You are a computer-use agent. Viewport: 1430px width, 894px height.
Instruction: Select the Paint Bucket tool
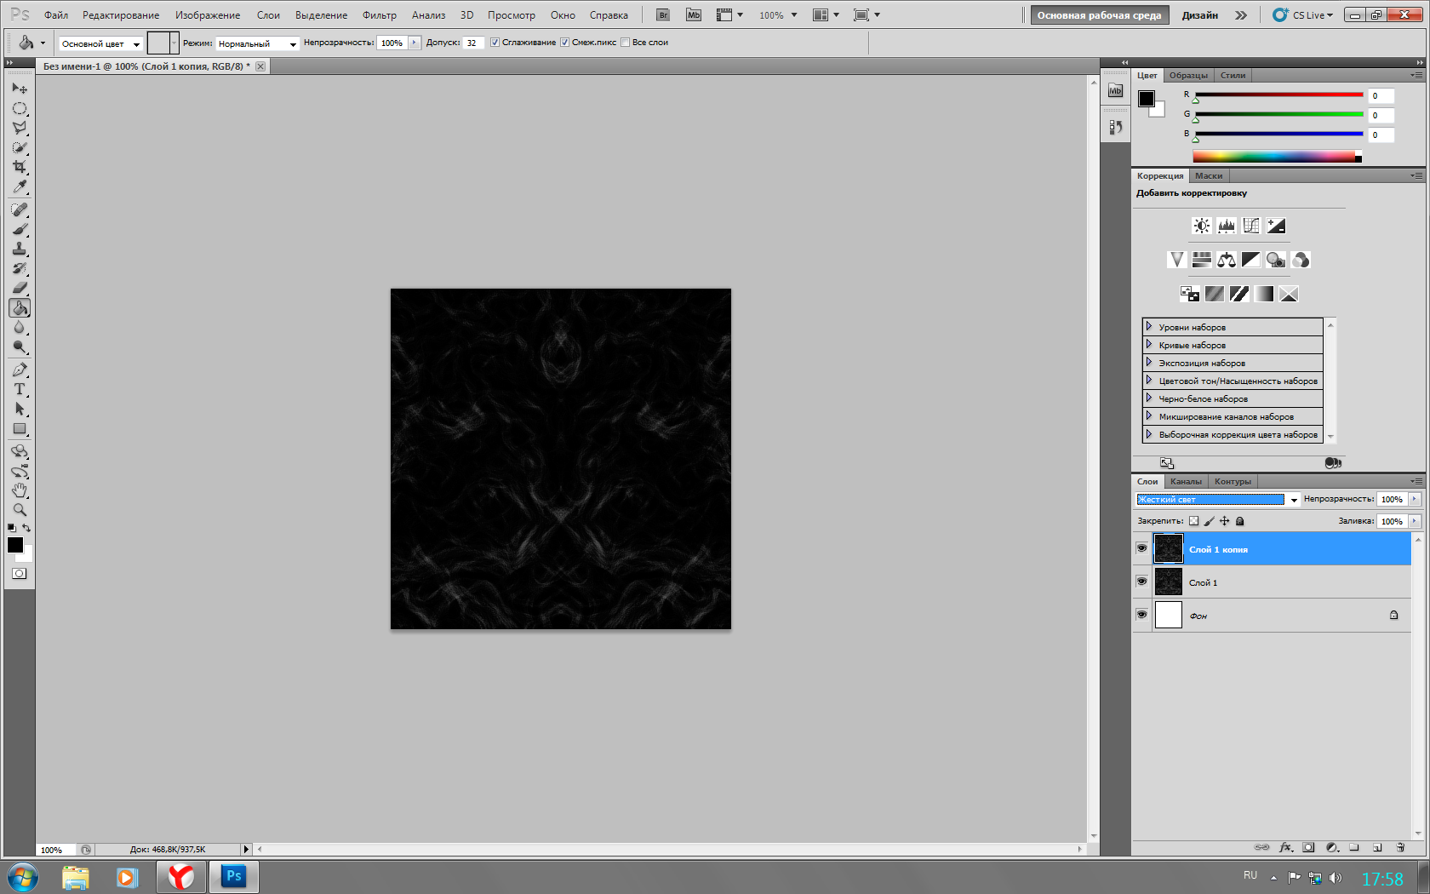(x=20, y=308)
